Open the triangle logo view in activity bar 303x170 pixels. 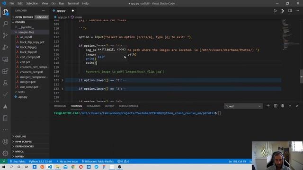point(5,106)
